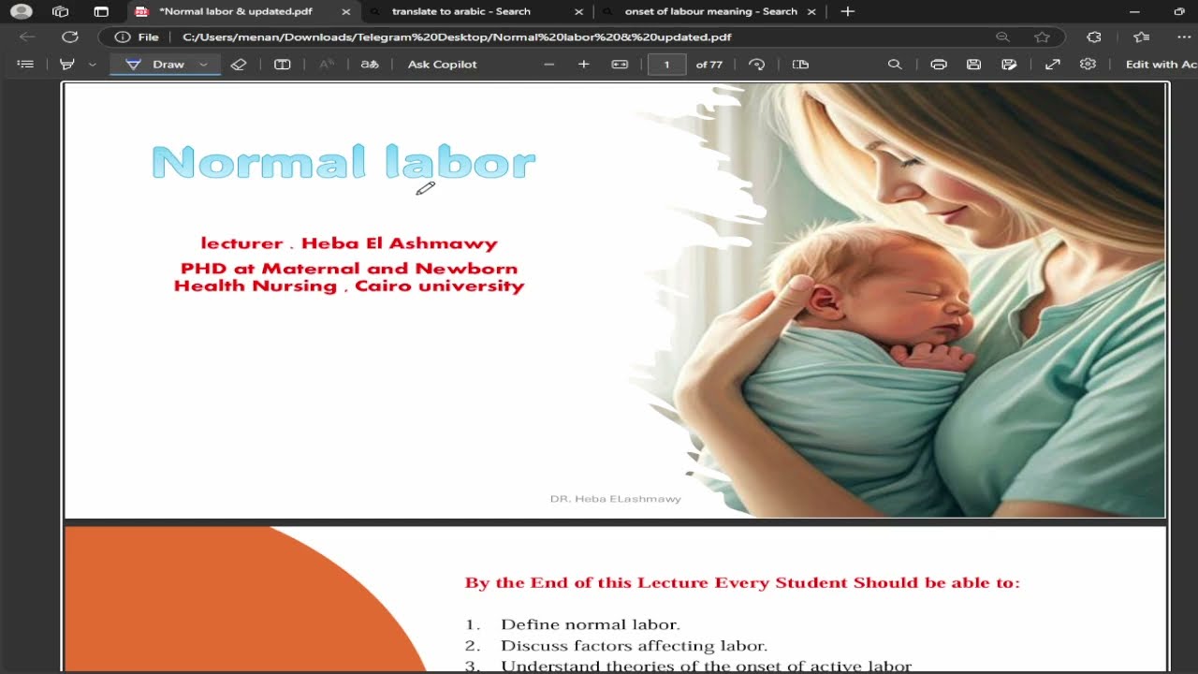The width and height of the screenshot is (1198, 674).
Task: Open a new browser tab
Action: (x=848, y=11)
